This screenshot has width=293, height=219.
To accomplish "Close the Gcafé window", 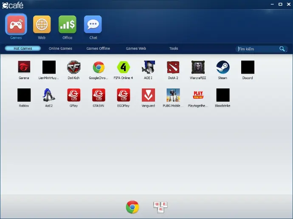I will 288,4.
